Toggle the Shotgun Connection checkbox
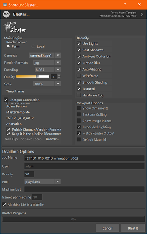The height and width of the screenshot is (234, 147). point(6,100)
